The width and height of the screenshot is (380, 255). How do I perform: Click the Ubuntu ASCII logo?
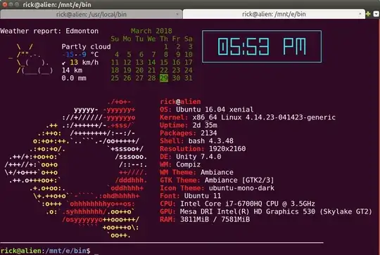click(75, 169)
